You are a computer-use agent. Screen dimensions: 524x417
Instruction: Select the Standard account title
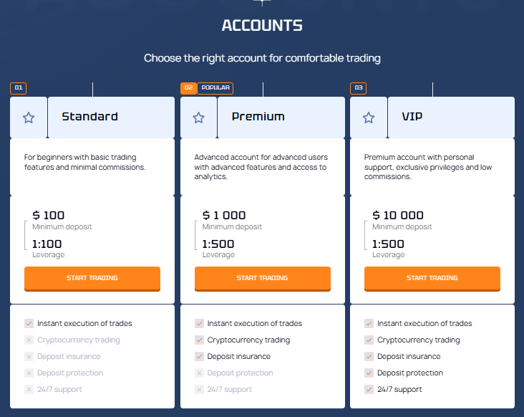[x=89, y=117]
